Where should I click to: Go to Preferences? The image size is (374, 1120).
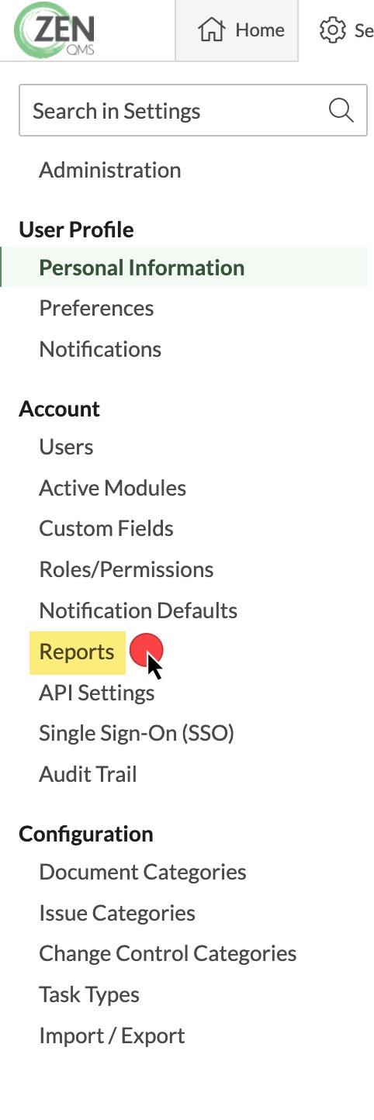[x=96, y=308]
